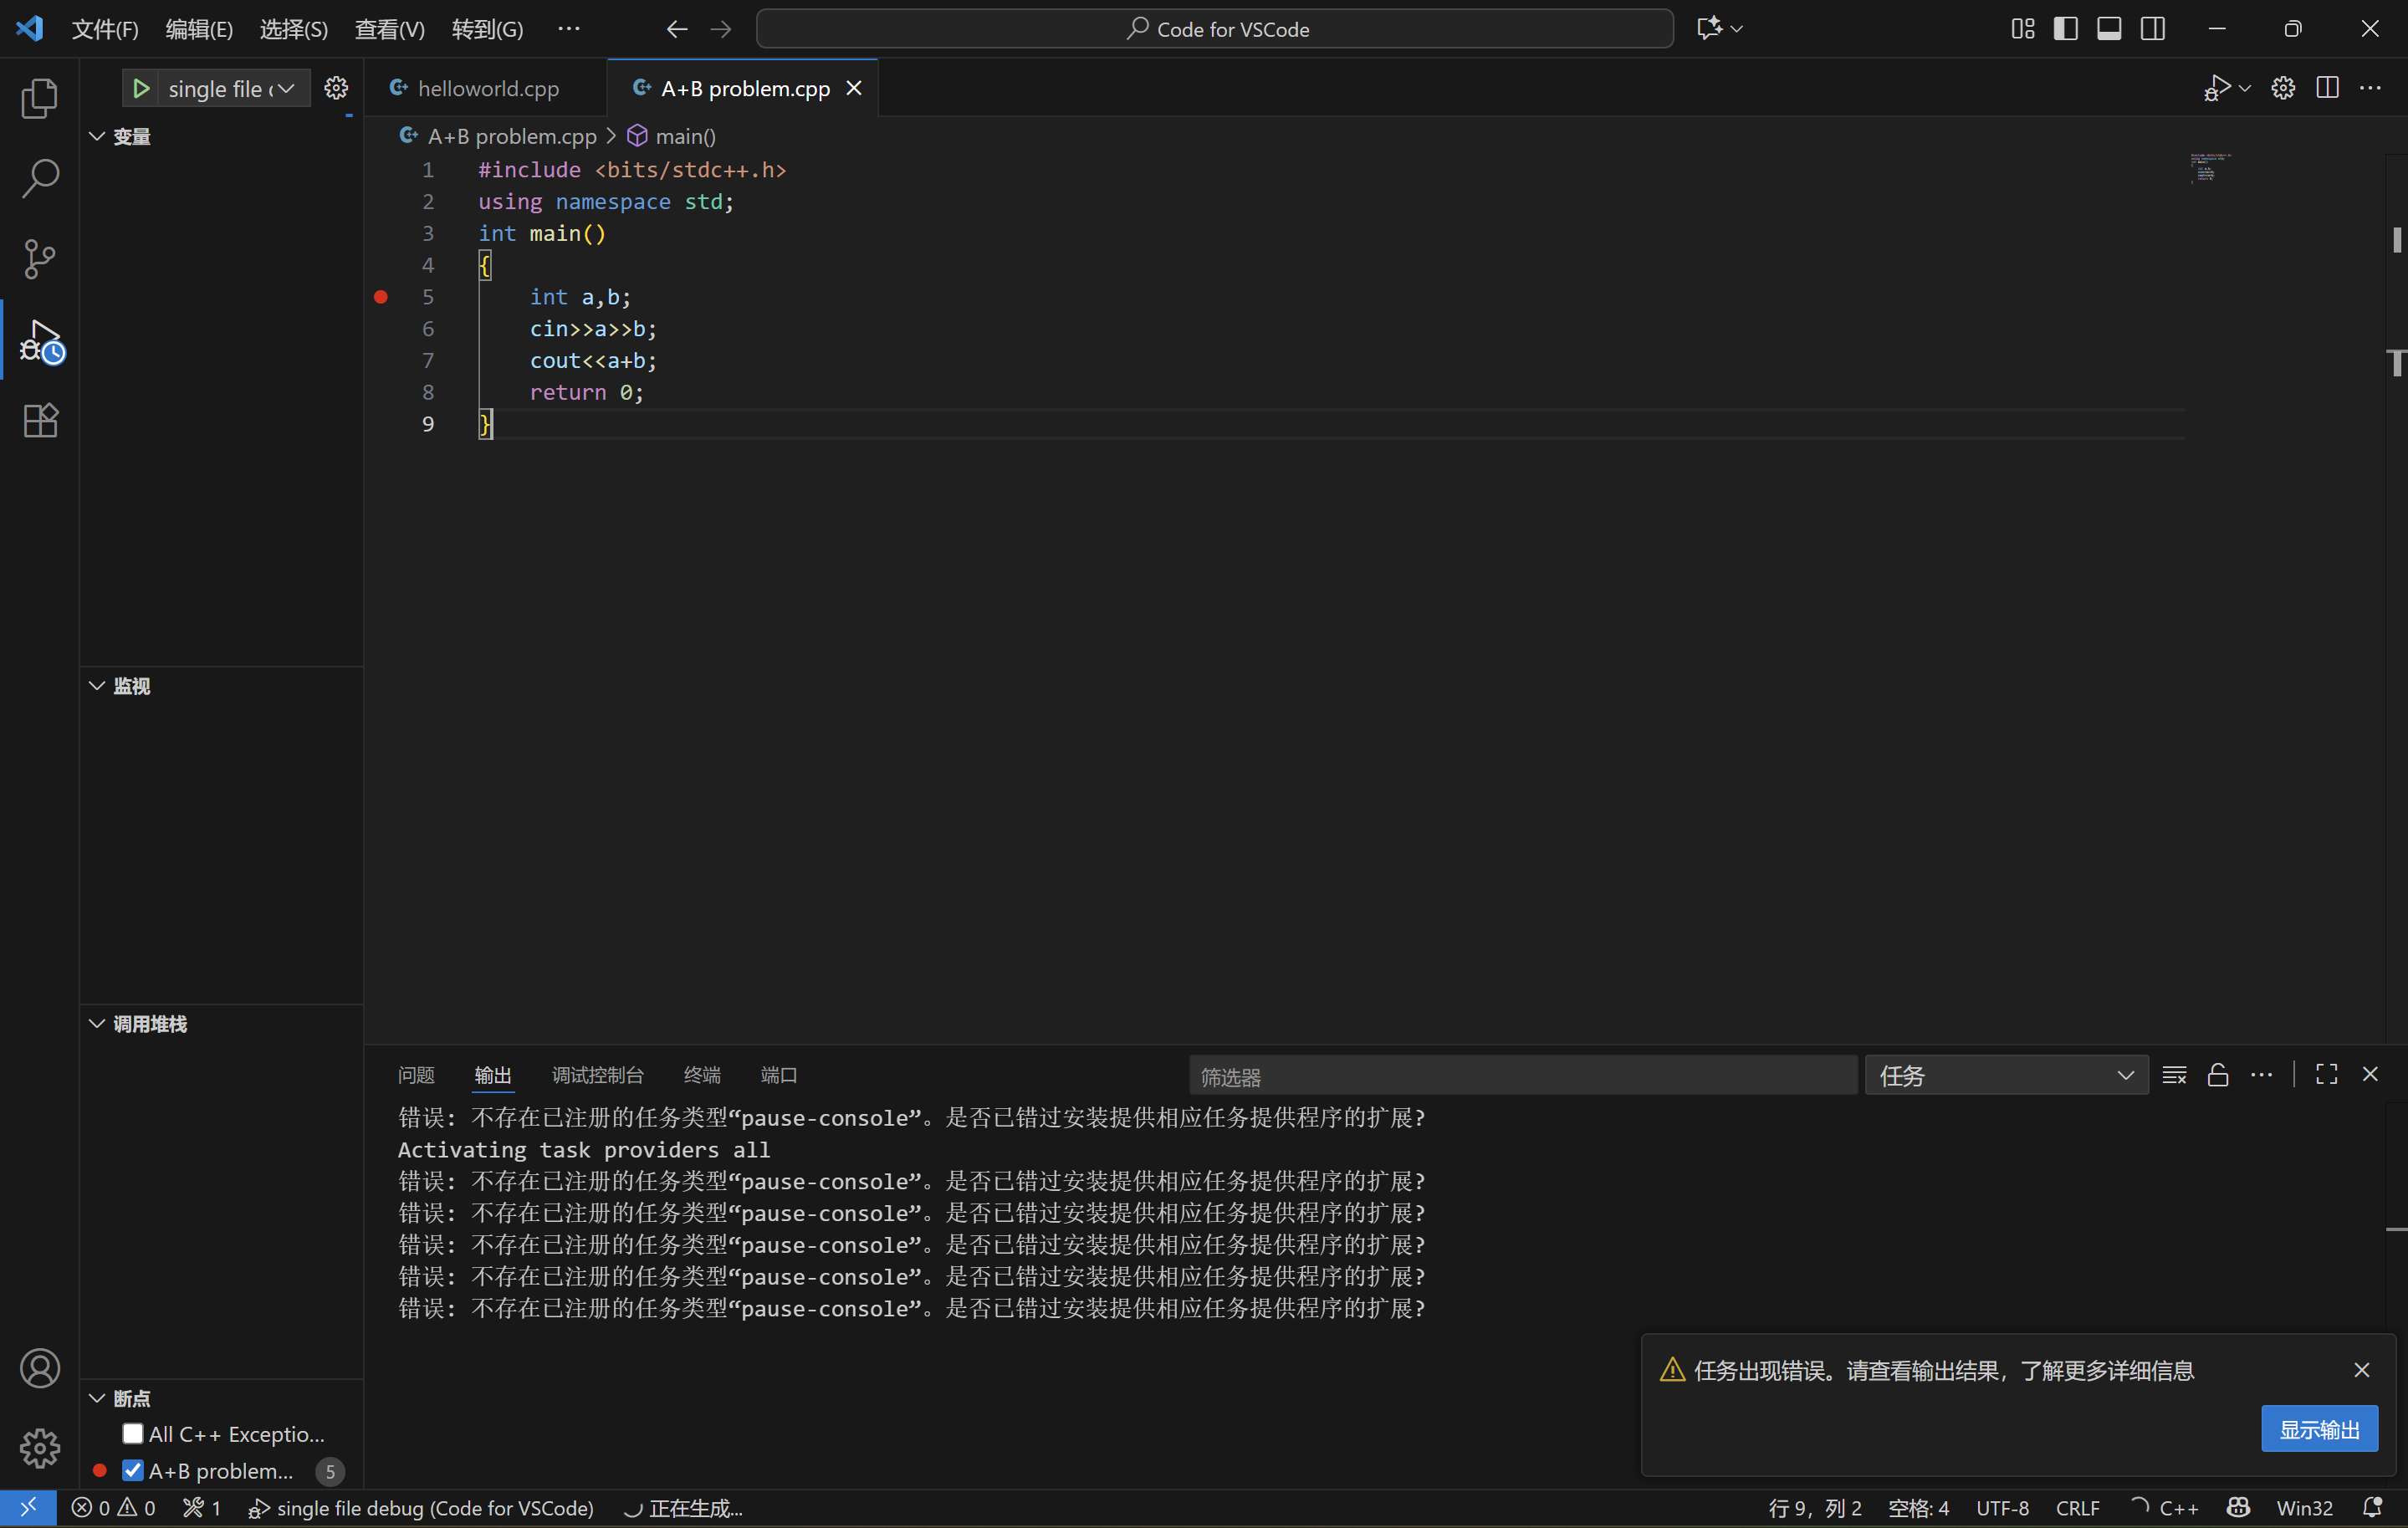The image size is (2408, 1528).
Task: Toggle output auto-scroll lock icon
Action: [x=2218, y=1075]
